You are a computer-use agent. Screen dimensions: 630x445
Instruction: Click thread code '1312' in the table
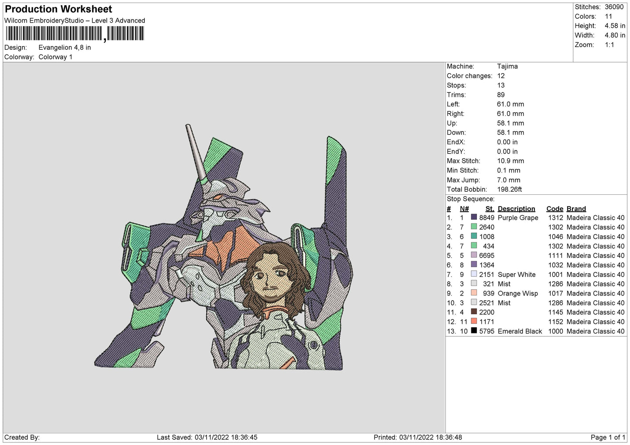point(555,217)
